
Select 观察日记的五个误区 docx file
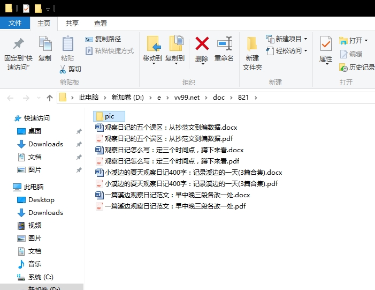[166, 128]
